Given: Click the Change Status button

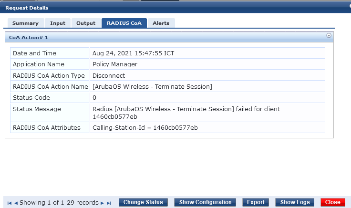Looking at the screenshot, I should (143, 202).
